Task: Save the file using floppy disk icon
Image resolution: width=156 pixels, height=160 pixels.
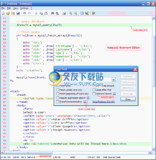Action: pos(18,13)
